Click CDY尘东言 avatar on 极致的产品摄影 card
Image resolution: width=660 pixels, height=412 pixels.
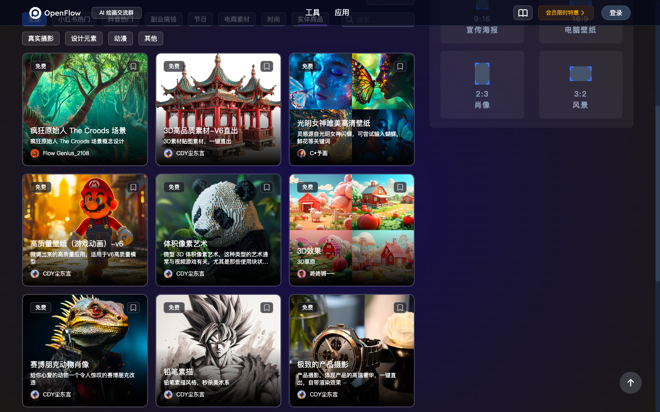(302, 395)
